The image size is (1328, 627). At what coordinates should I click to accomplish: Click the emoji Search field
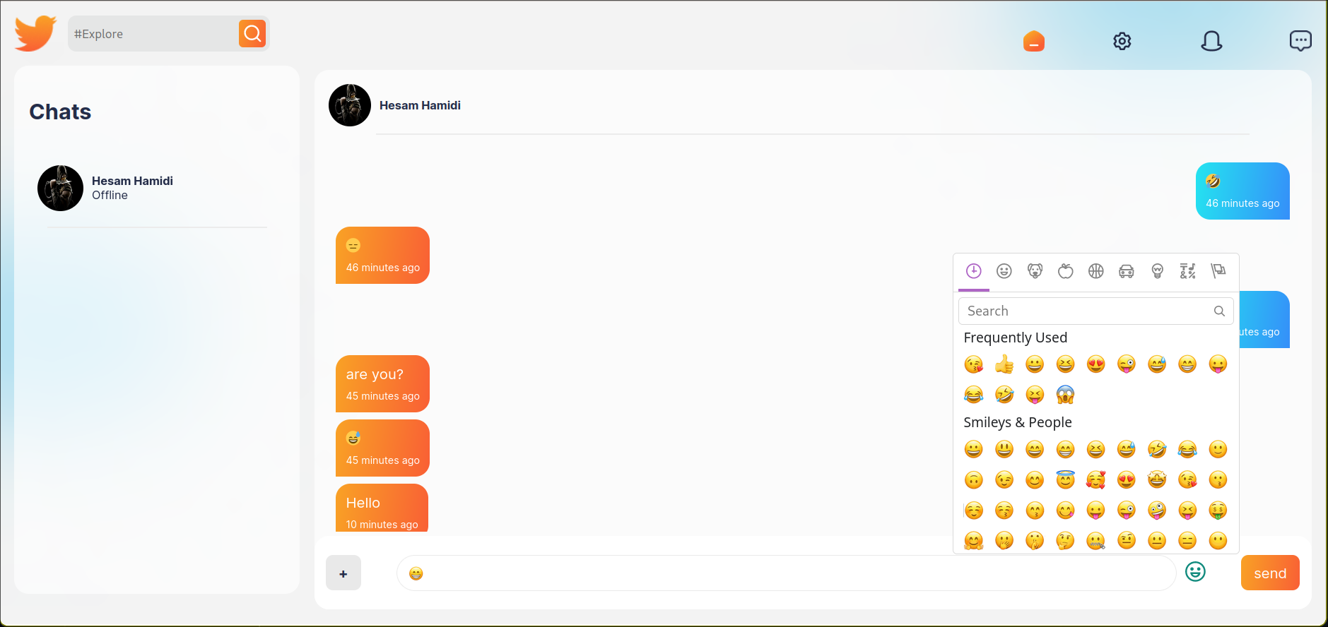[x=1095, y=311]
